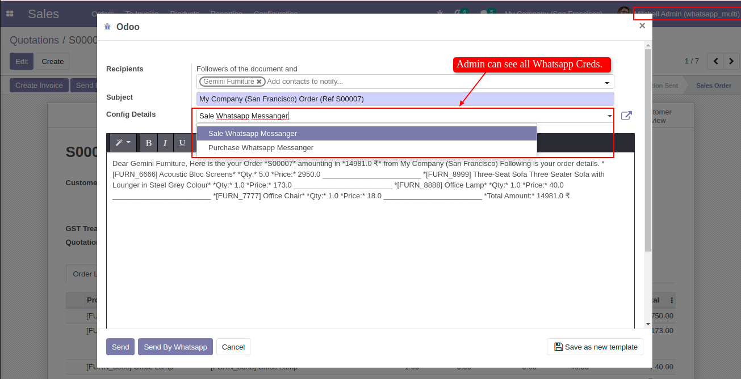Open the magic wand style dropdown
Image resolution: width=741 pixels, height=379 pixels.
pos(123,143)
